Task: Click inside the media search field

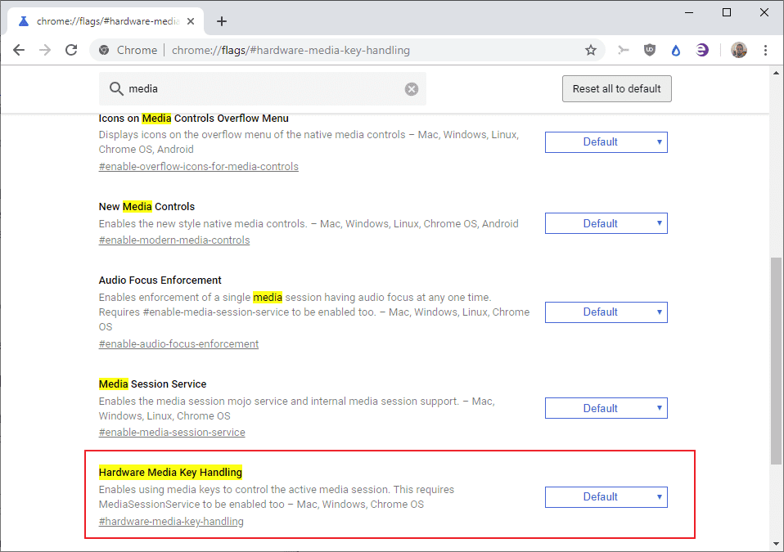Action: click(x=246, y=88)
